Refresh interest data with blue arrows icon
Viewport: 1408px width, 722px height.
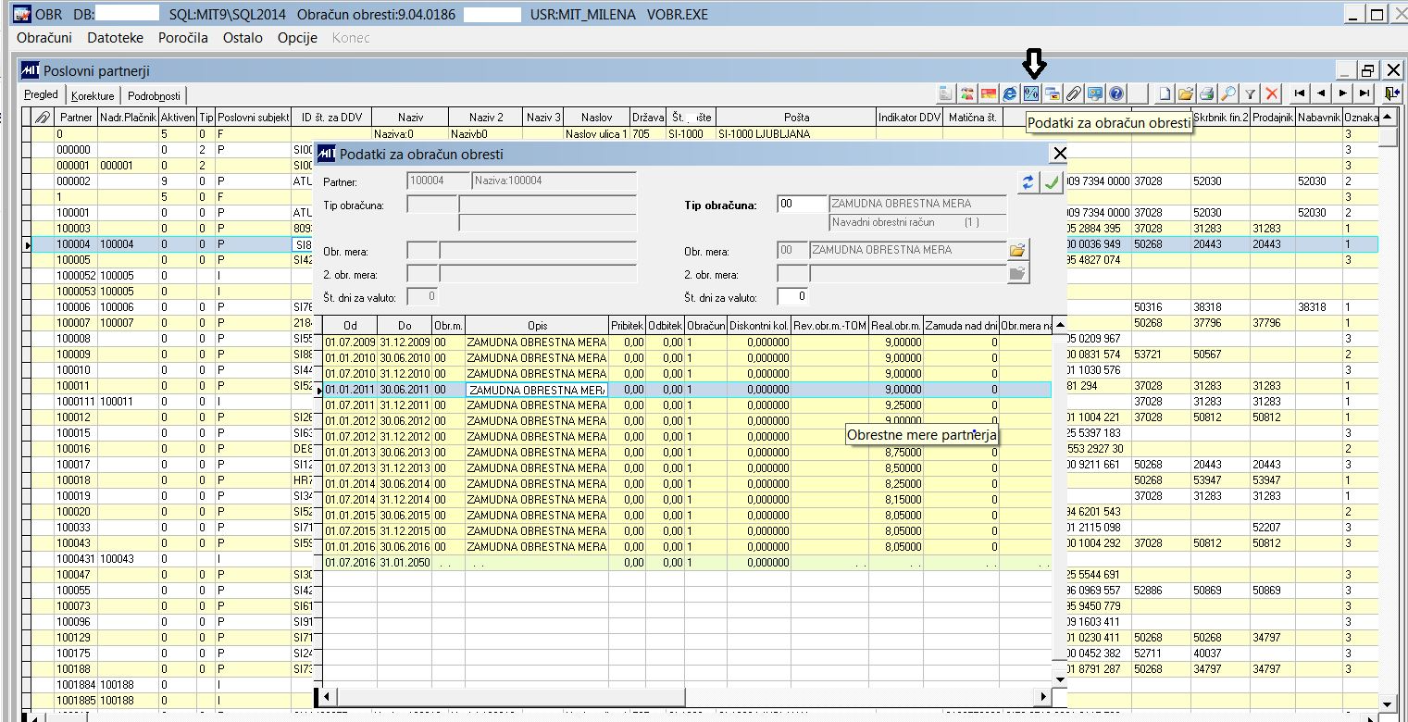[x=1028, y=182]
